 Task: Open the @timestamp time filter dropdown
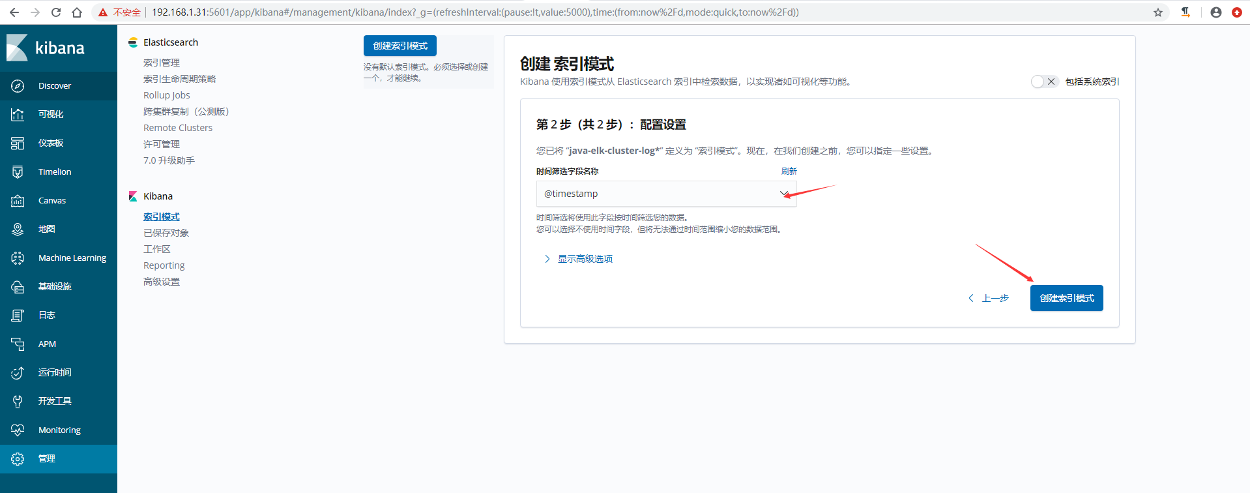(x=666, y=194)
